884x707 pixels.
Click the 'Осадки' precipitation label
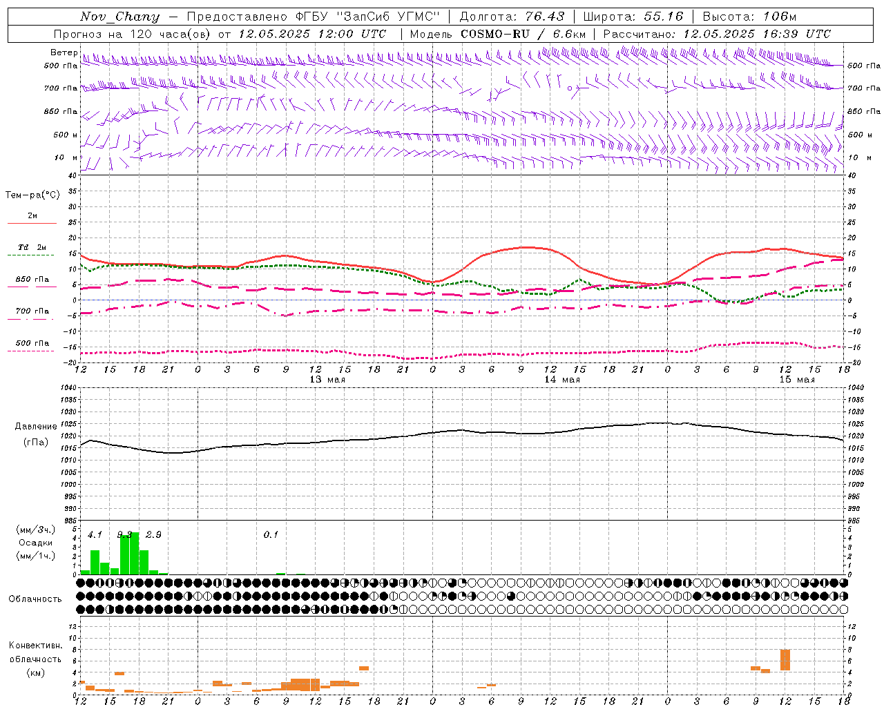[35, 543]
